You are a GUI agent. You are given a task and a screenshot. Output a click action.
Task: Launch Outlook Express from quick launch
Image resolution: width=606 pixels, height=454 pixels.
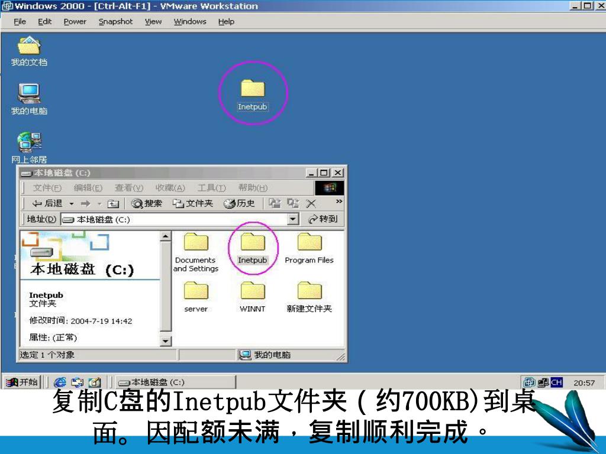click(x=78, y=382)
